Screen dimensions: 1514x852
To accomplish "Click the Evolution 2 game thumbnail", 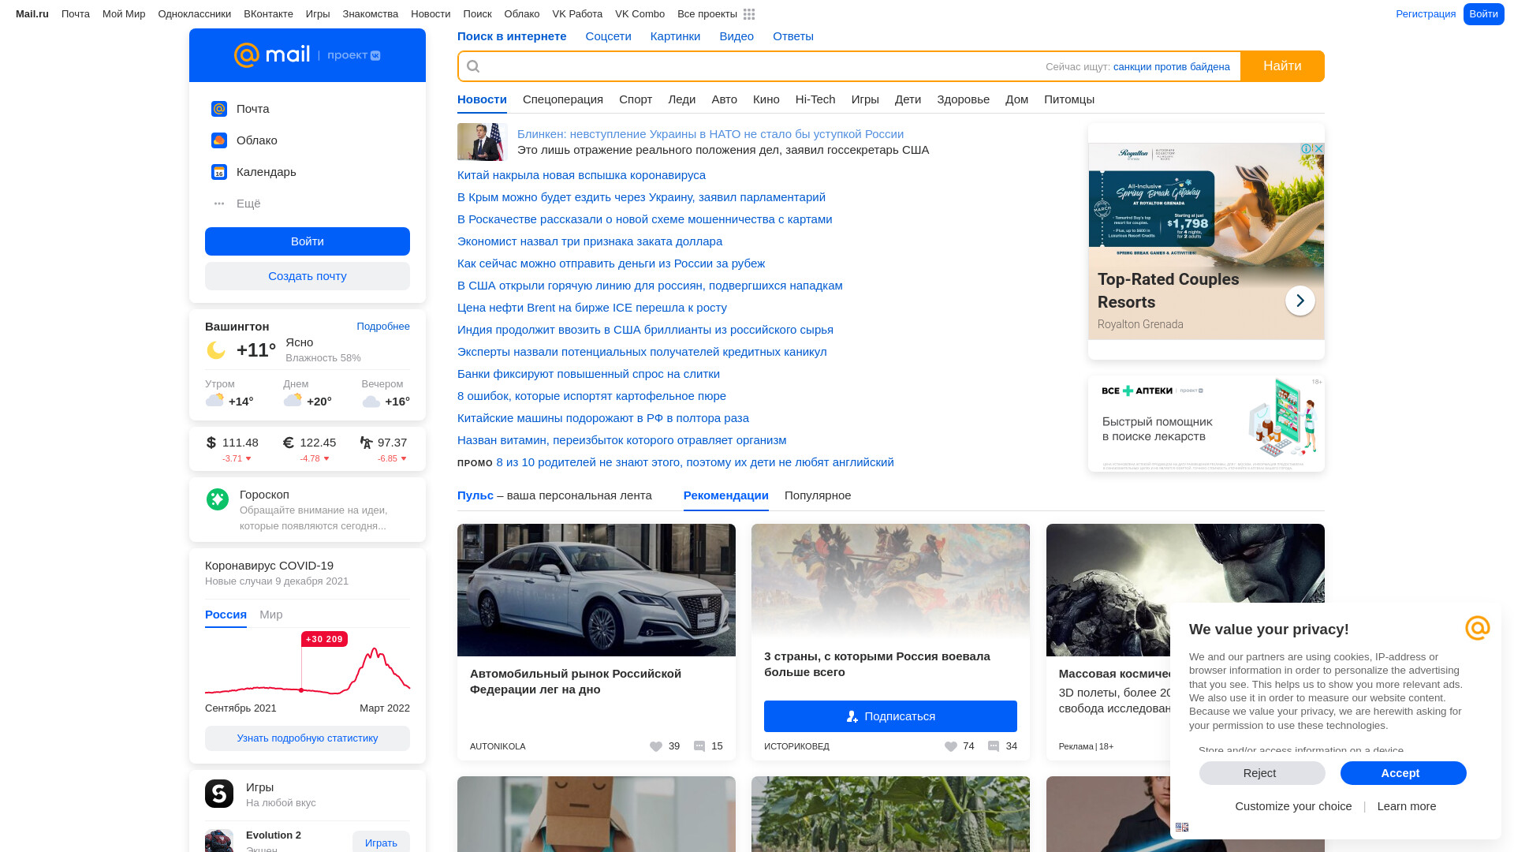I will tap(219, 841).
